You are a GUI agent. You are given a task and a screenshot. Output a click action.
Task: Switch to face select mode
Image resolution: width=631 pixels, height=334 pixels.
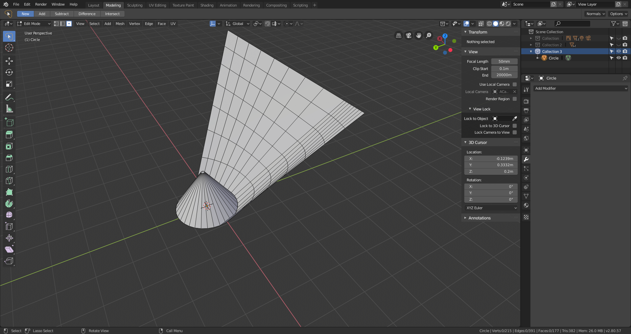click(69, 24)
